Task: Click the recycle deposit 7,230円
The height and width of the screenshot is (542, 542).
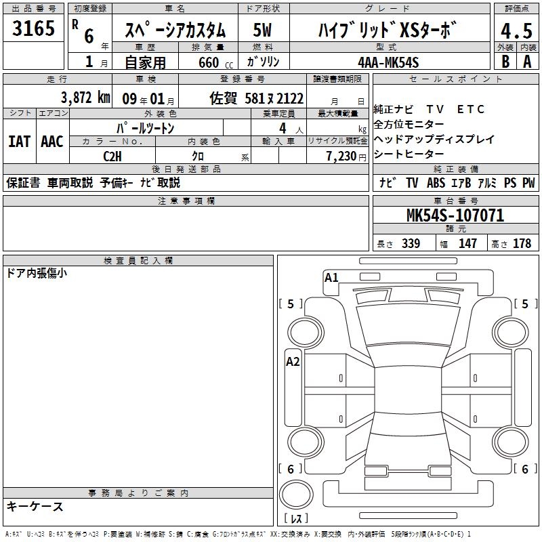Action: [x=346, y=157]
